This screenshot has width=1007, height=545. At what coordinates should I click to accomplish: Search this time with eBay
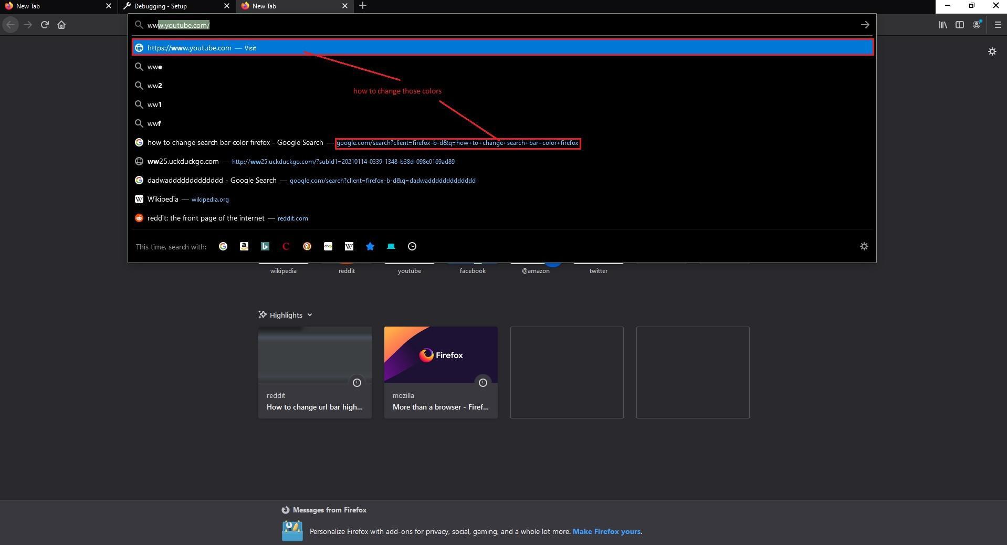pyautogui.click(x=328, y=246)
